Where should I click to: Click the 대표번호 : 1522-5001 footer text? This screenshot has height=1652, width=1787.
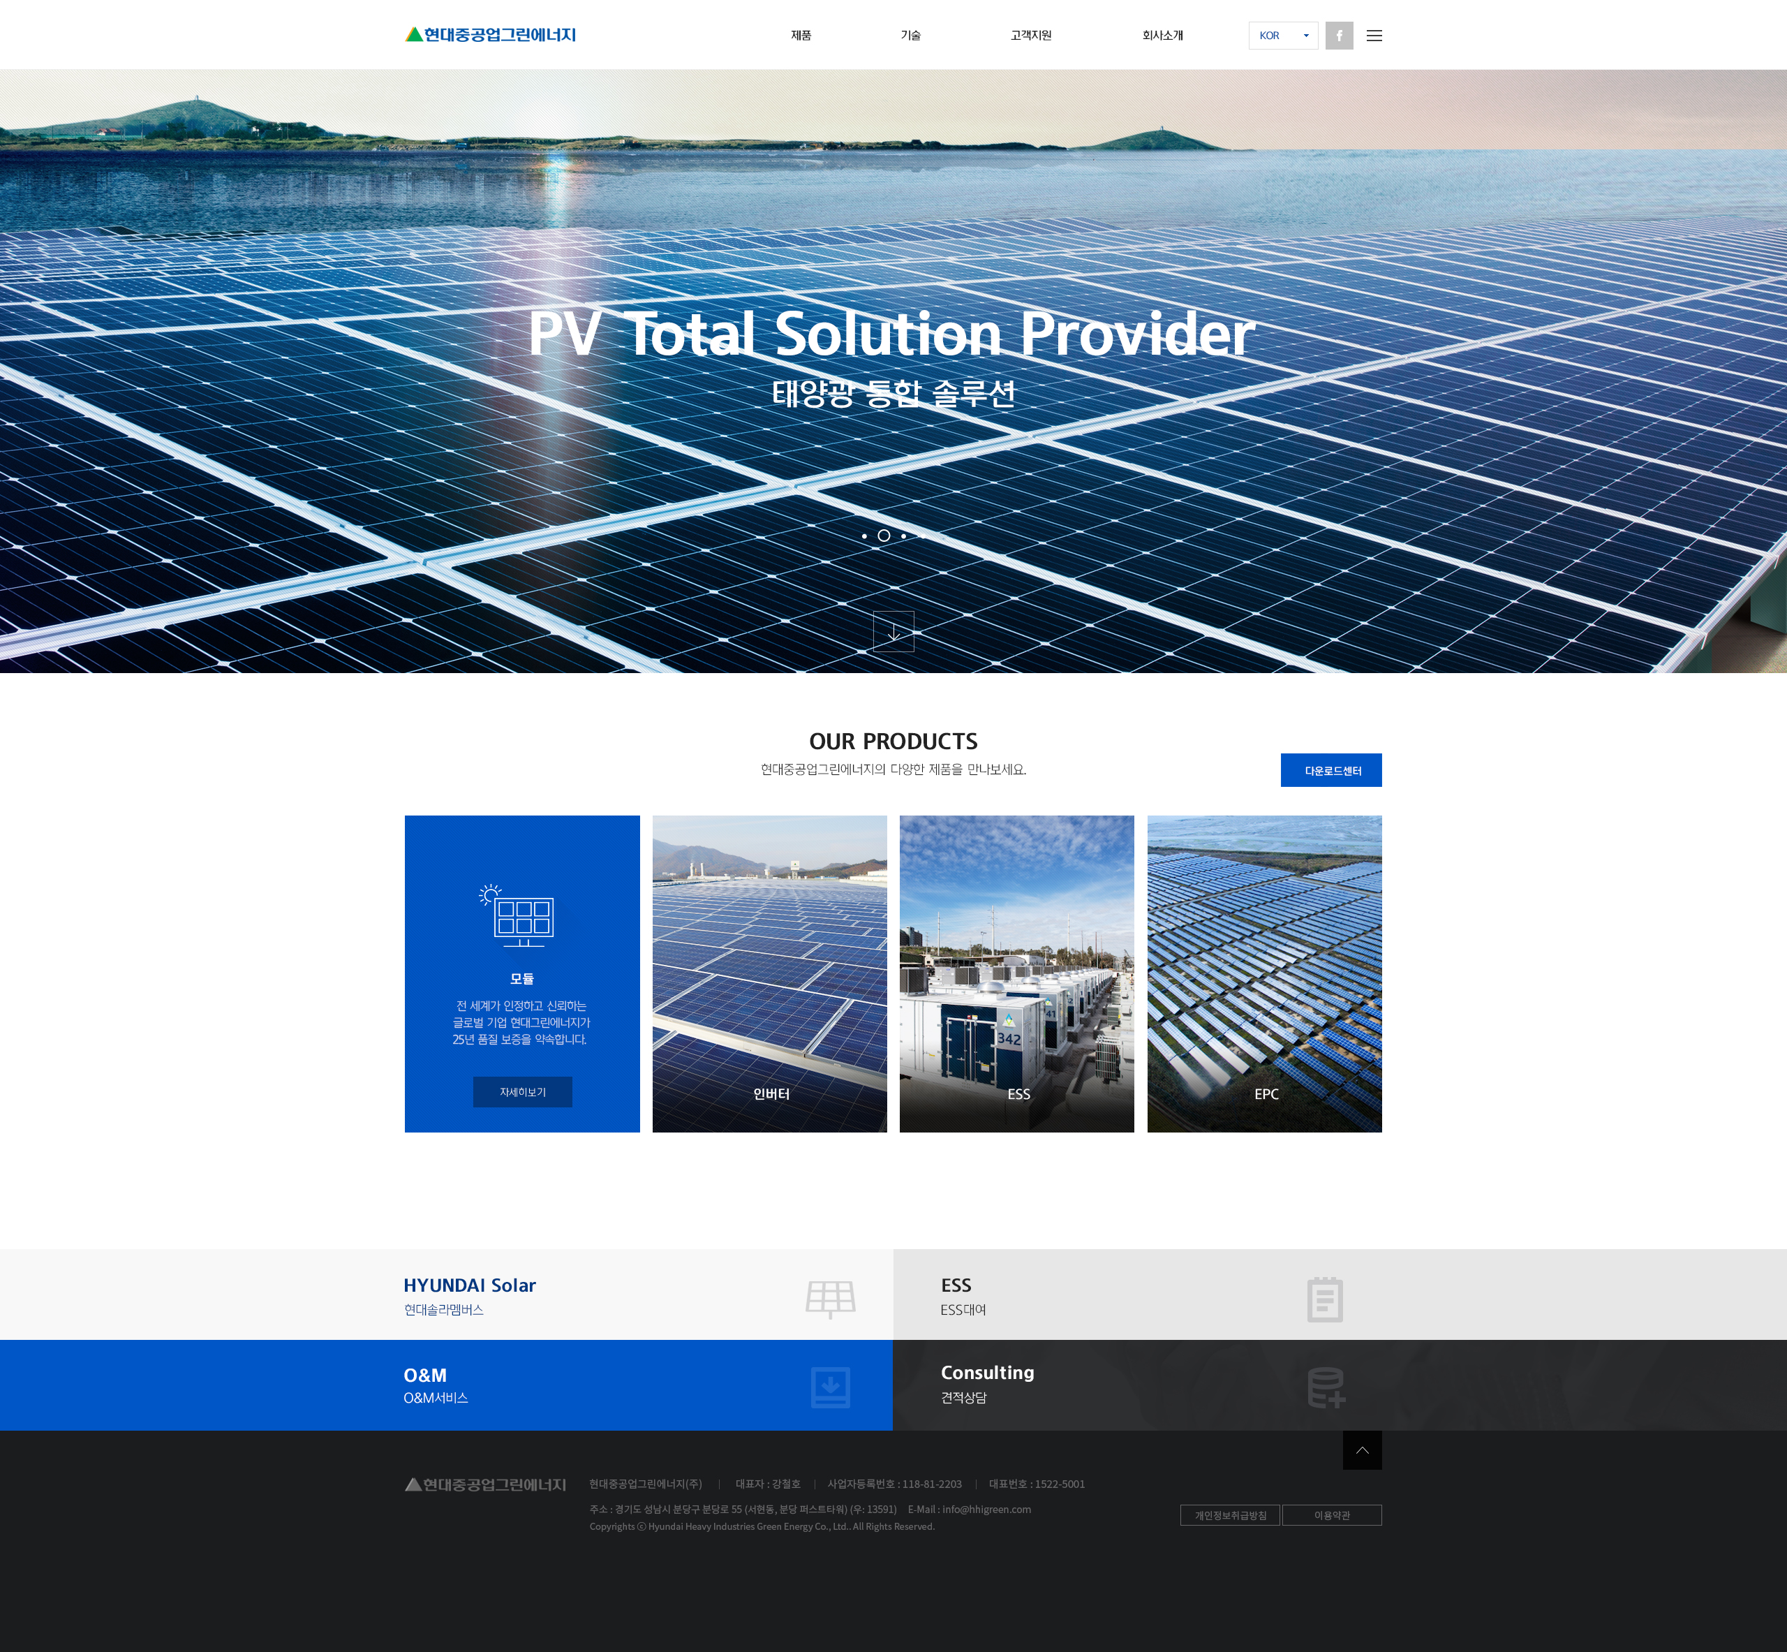pyautogui.click(x=1037, y=1484)
